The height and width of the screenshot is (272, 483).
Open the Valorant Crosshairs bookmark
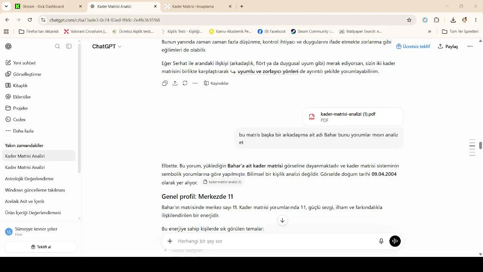click(x=86, y=31)
